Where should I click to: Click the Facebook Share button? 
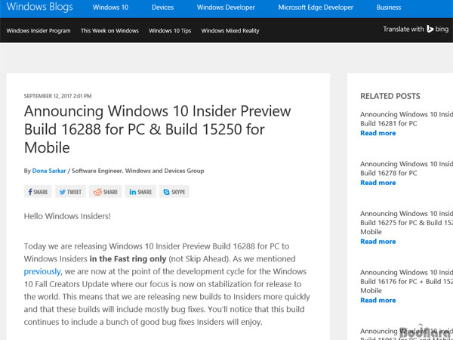point(38,192)
